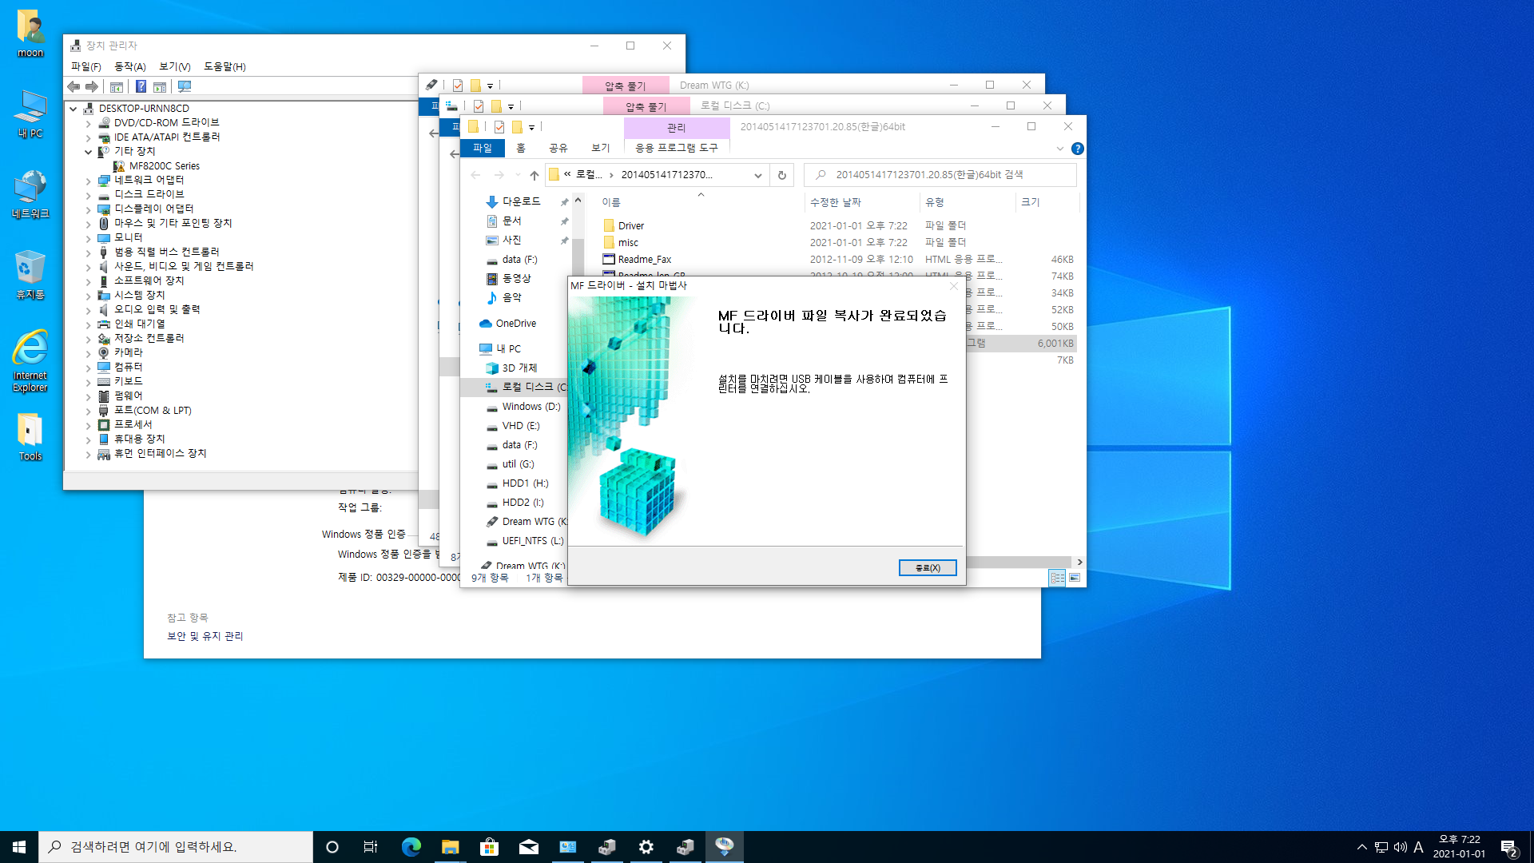Expand the IDE ATA/ATAPI 컨트롤러 node
The height and width of the screenshot is (863, 1534).
pos(88,138)
